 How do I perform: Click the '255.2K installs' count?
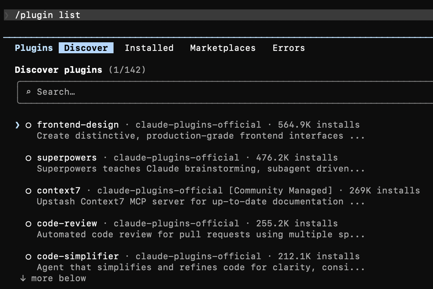(297, 224)
